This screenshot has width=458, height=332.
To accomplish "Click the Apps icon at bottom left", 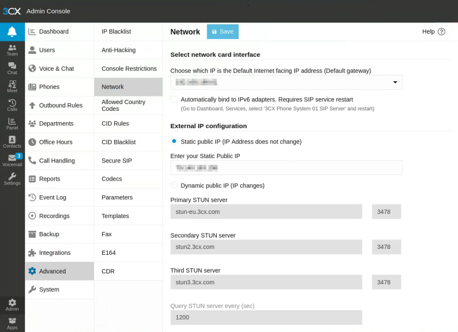I will pos(12,323).
